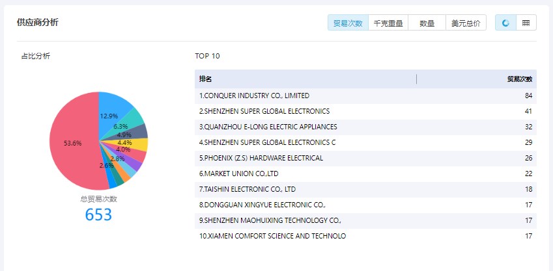This screenshot has height=271, width=553.
Task: Click the total trade count 653
Action: [98, 214]
